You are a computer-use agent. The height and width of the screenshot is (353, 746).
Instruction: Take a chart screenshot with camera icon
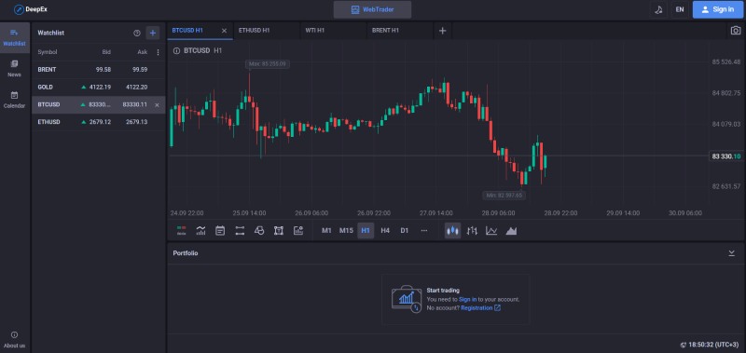point(736,31)
